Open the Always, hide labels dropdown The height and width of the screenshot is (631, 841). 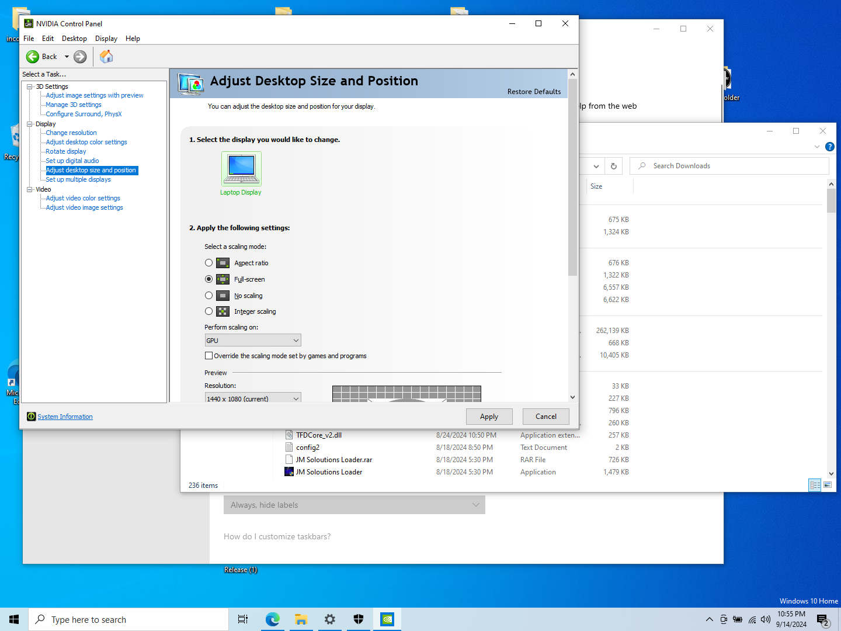(x=355, y=505)
